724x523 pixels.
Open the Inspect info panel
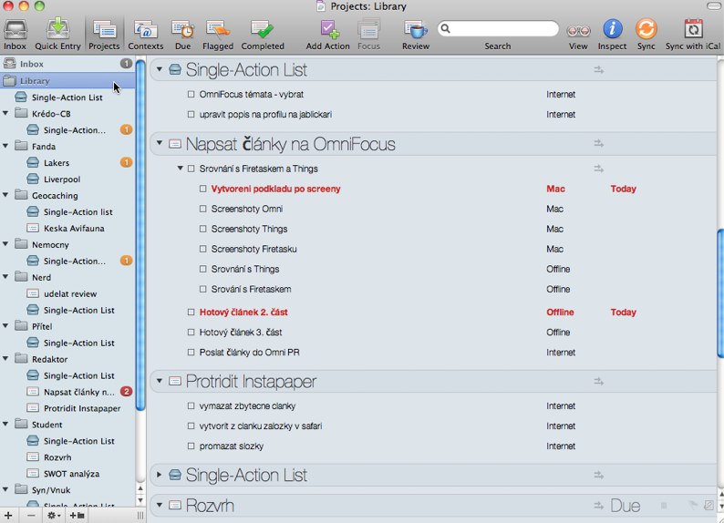612,35
